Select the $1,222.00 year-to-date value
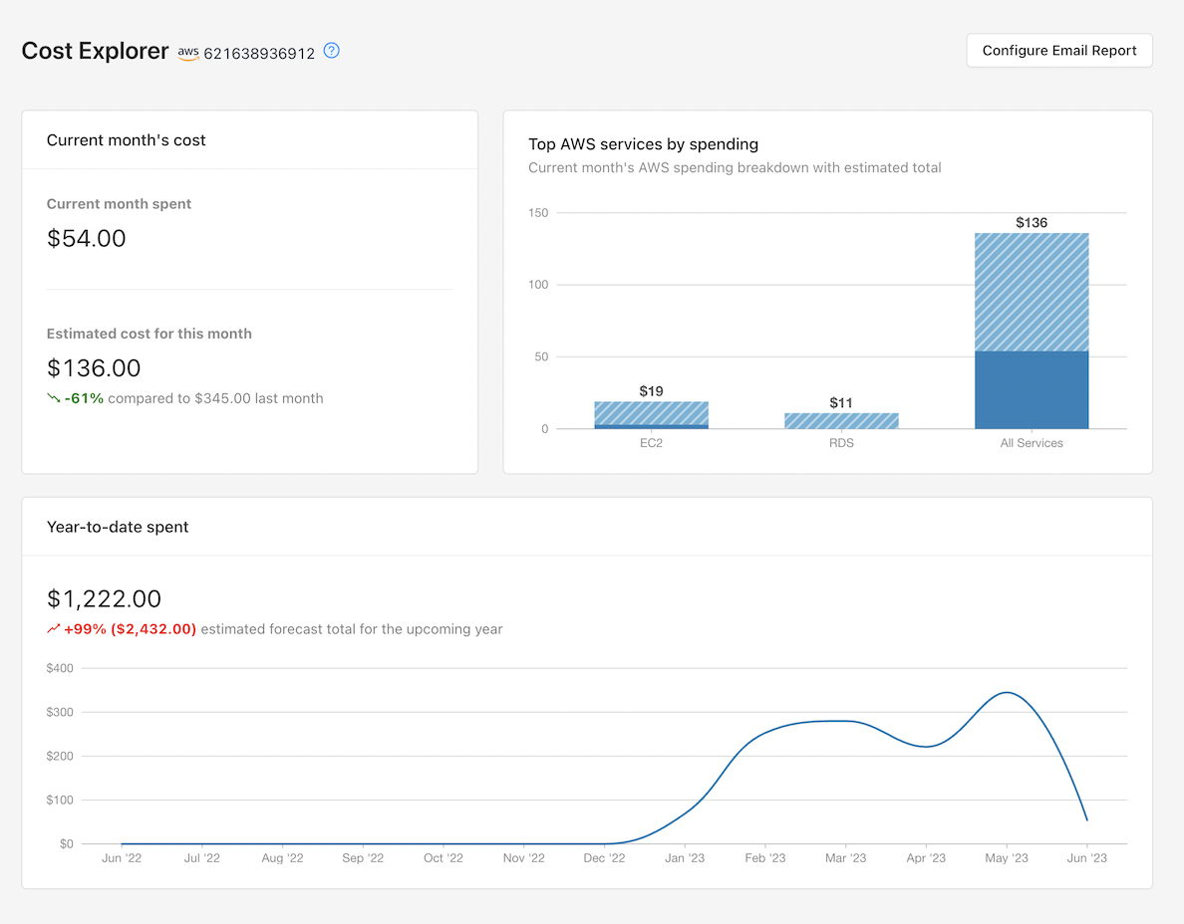Image resolution: width=1184 pixels, height=924 pixels. pos(105,598)
